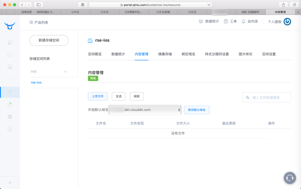
Task: Click the search magnifier icon
Action: [248, 97]
